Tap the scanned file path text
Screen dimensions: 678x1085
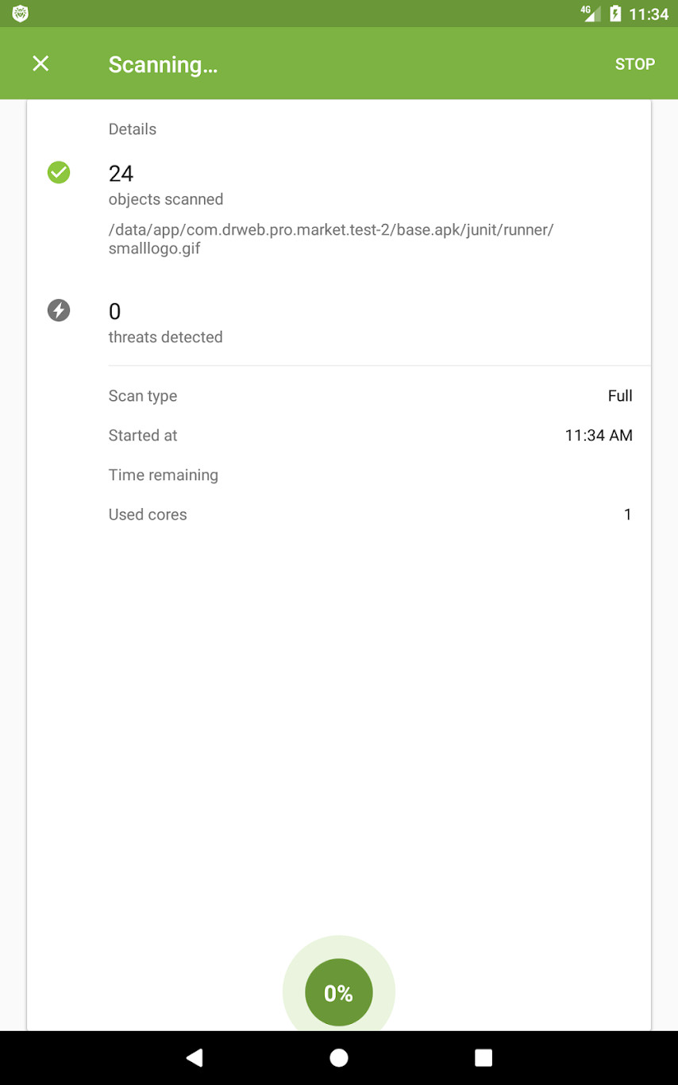coord(330,239)
